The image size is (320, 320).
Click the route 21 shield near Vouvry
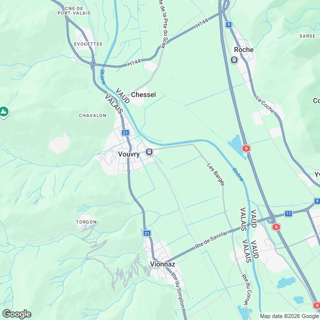click(x=125, y=133)
